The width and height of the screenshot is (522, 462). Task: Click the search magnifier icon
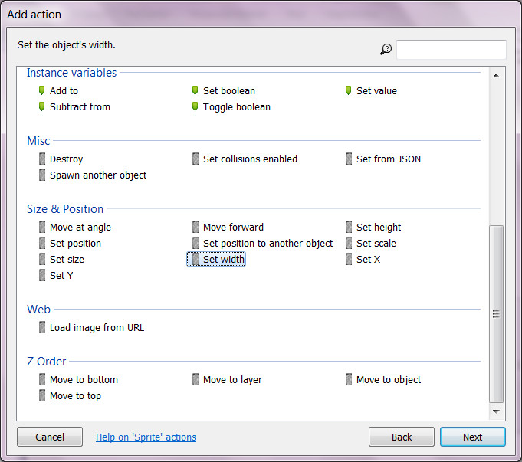pos(386,50)
